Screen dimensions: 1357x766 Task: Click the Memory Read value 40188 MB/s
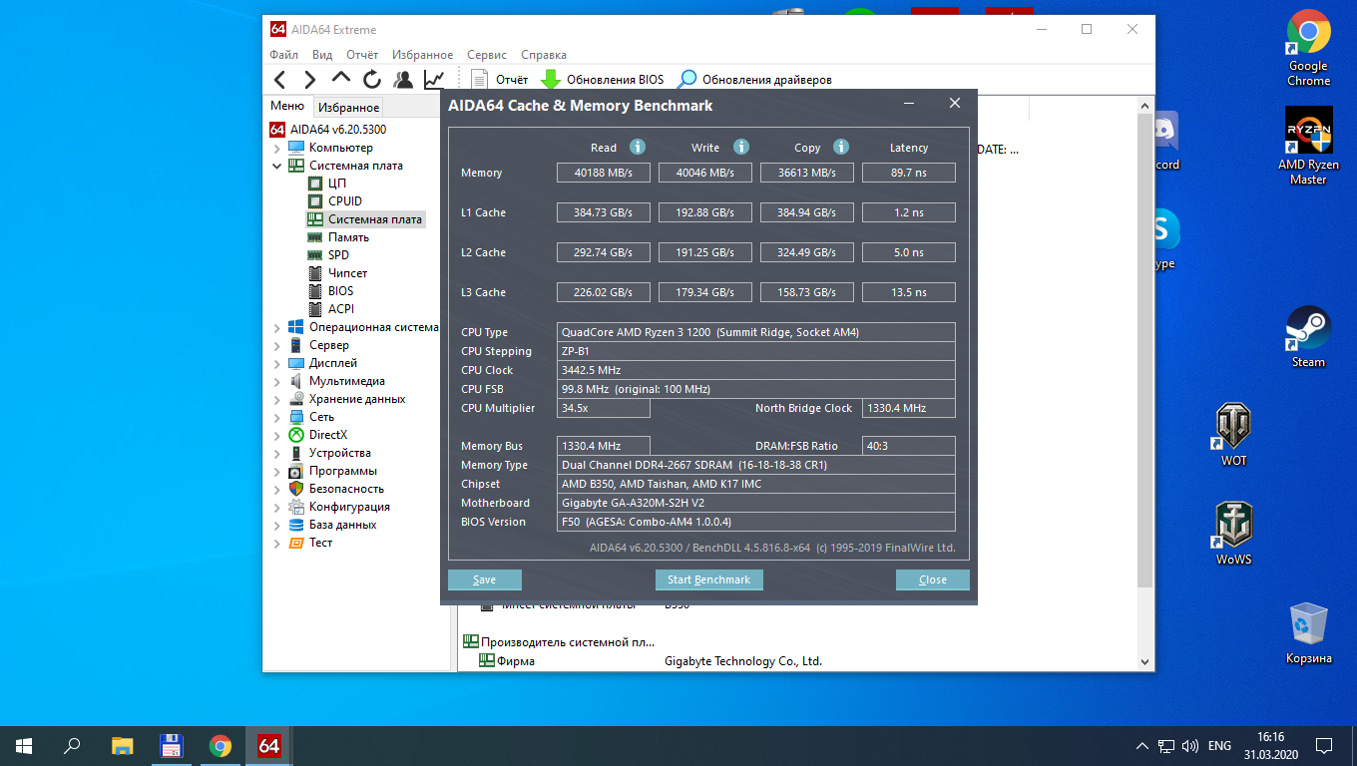coord(604,173)
